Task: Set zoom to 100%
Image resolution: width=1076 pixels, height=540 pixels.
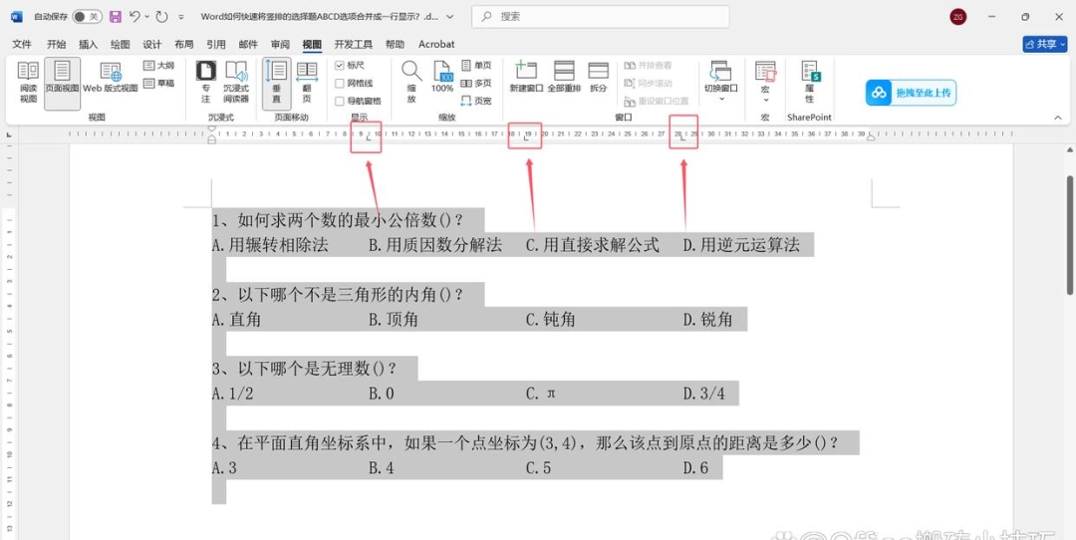Action: tap(442, 77)
